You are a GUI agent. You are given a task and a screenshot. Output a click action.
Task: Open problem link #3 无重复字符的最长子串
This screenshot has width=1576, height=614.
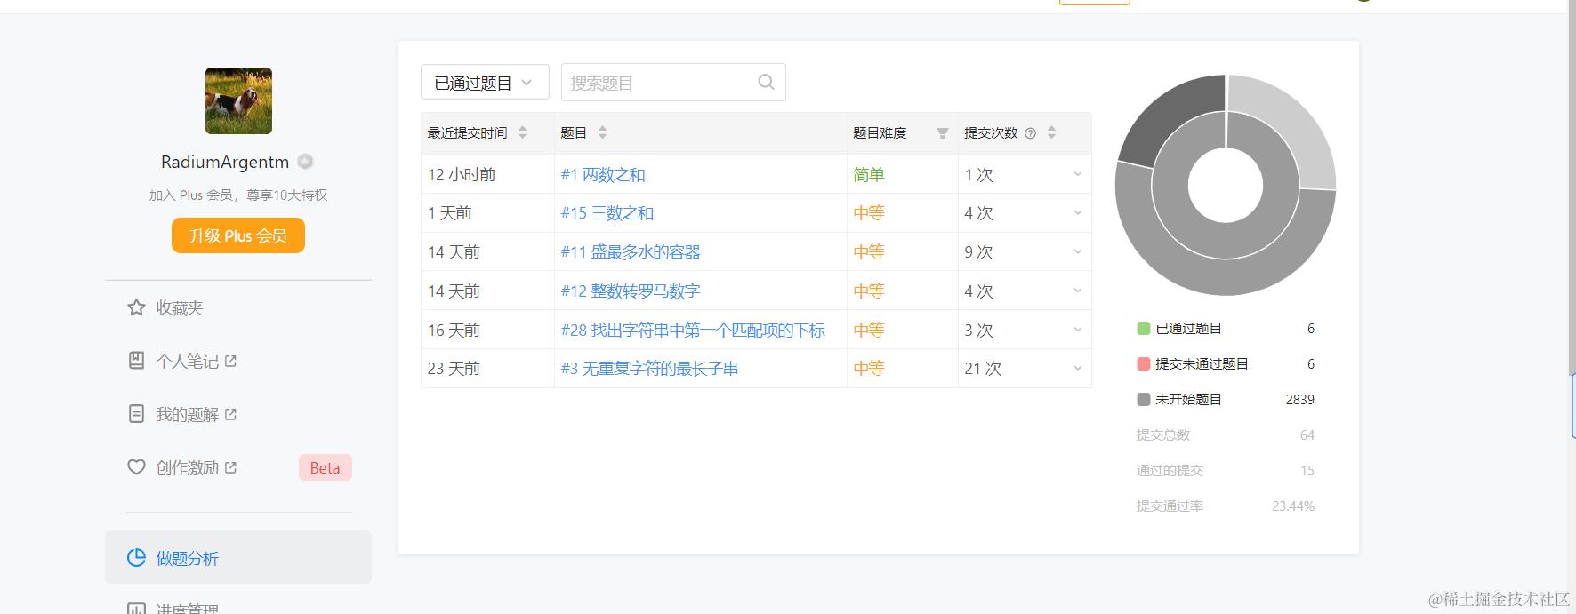(649, 368)
